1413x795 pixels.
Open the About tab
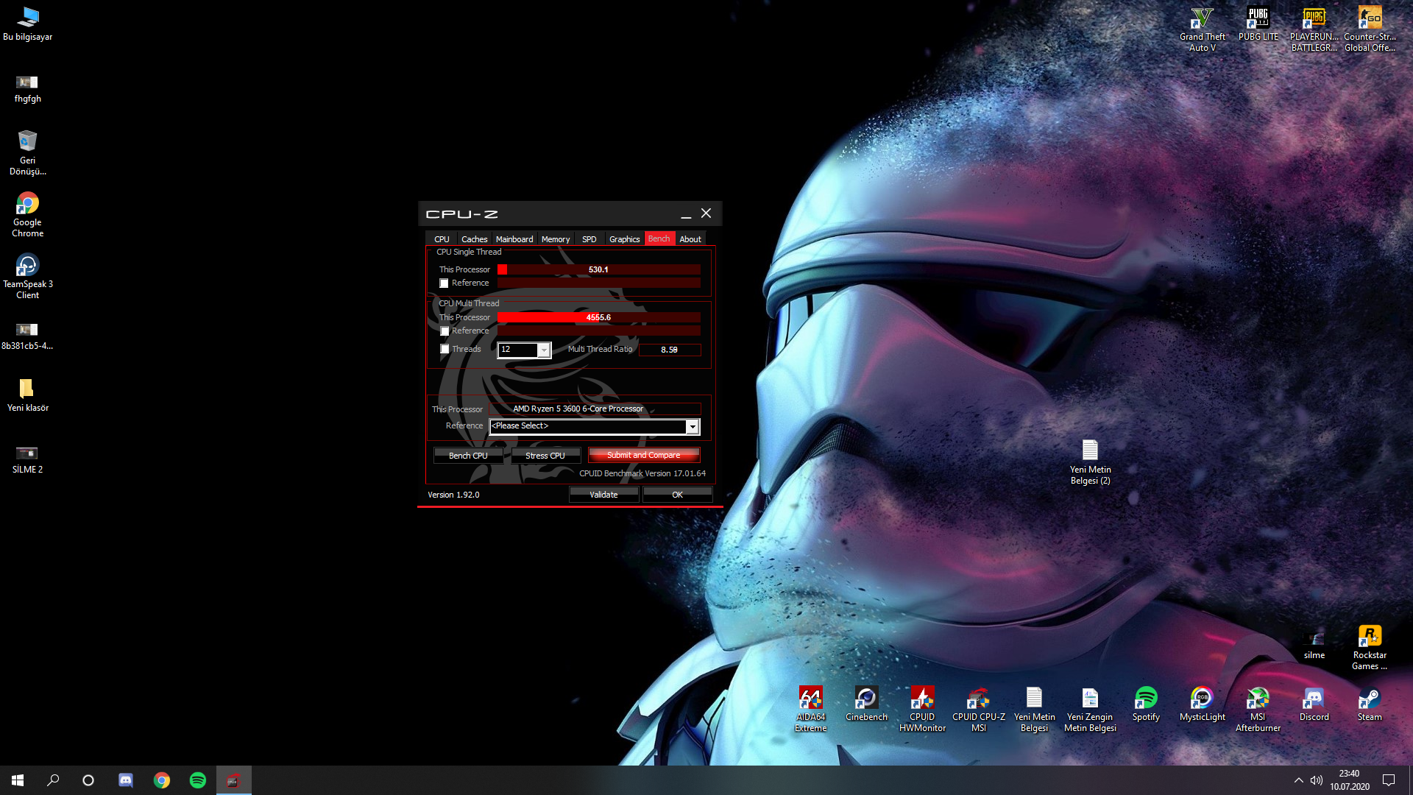point(690,239)
